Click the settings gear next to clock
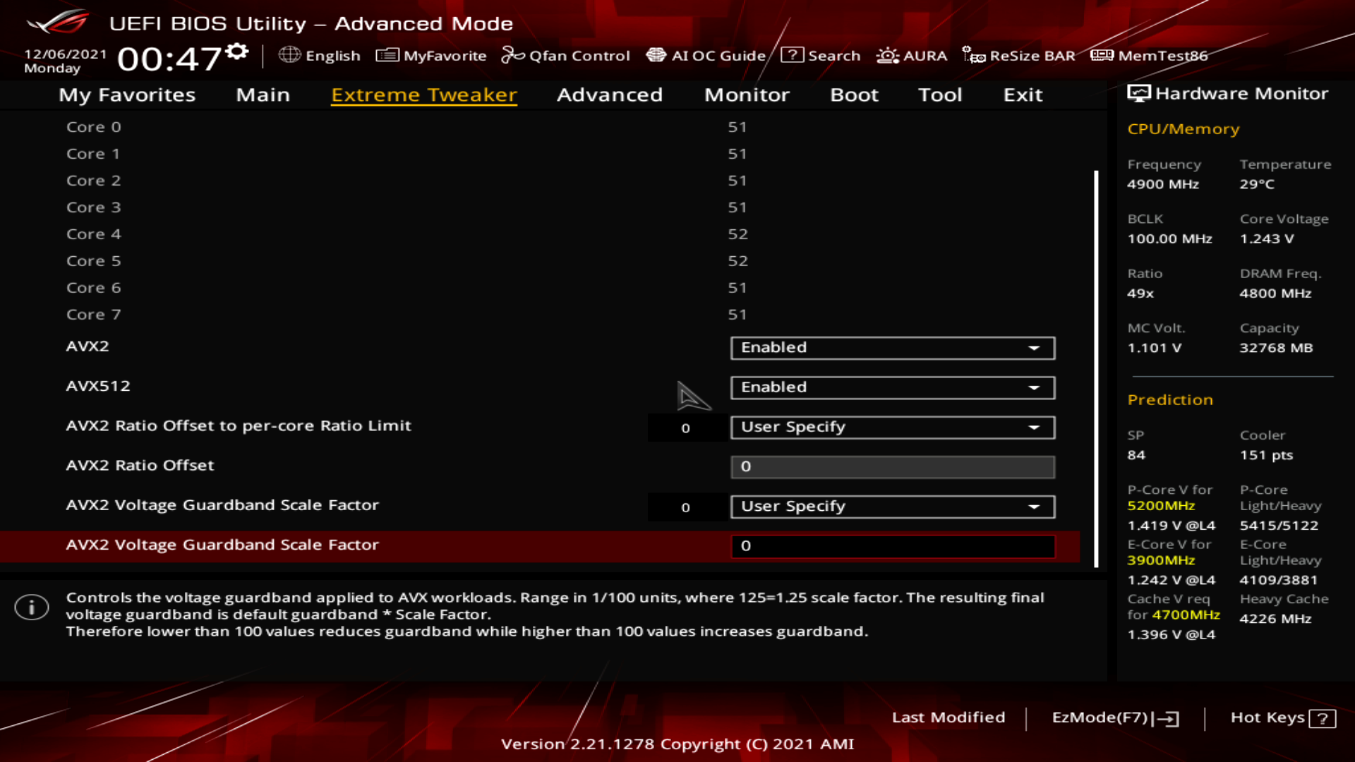The image size is (1355, 762). 238,52
